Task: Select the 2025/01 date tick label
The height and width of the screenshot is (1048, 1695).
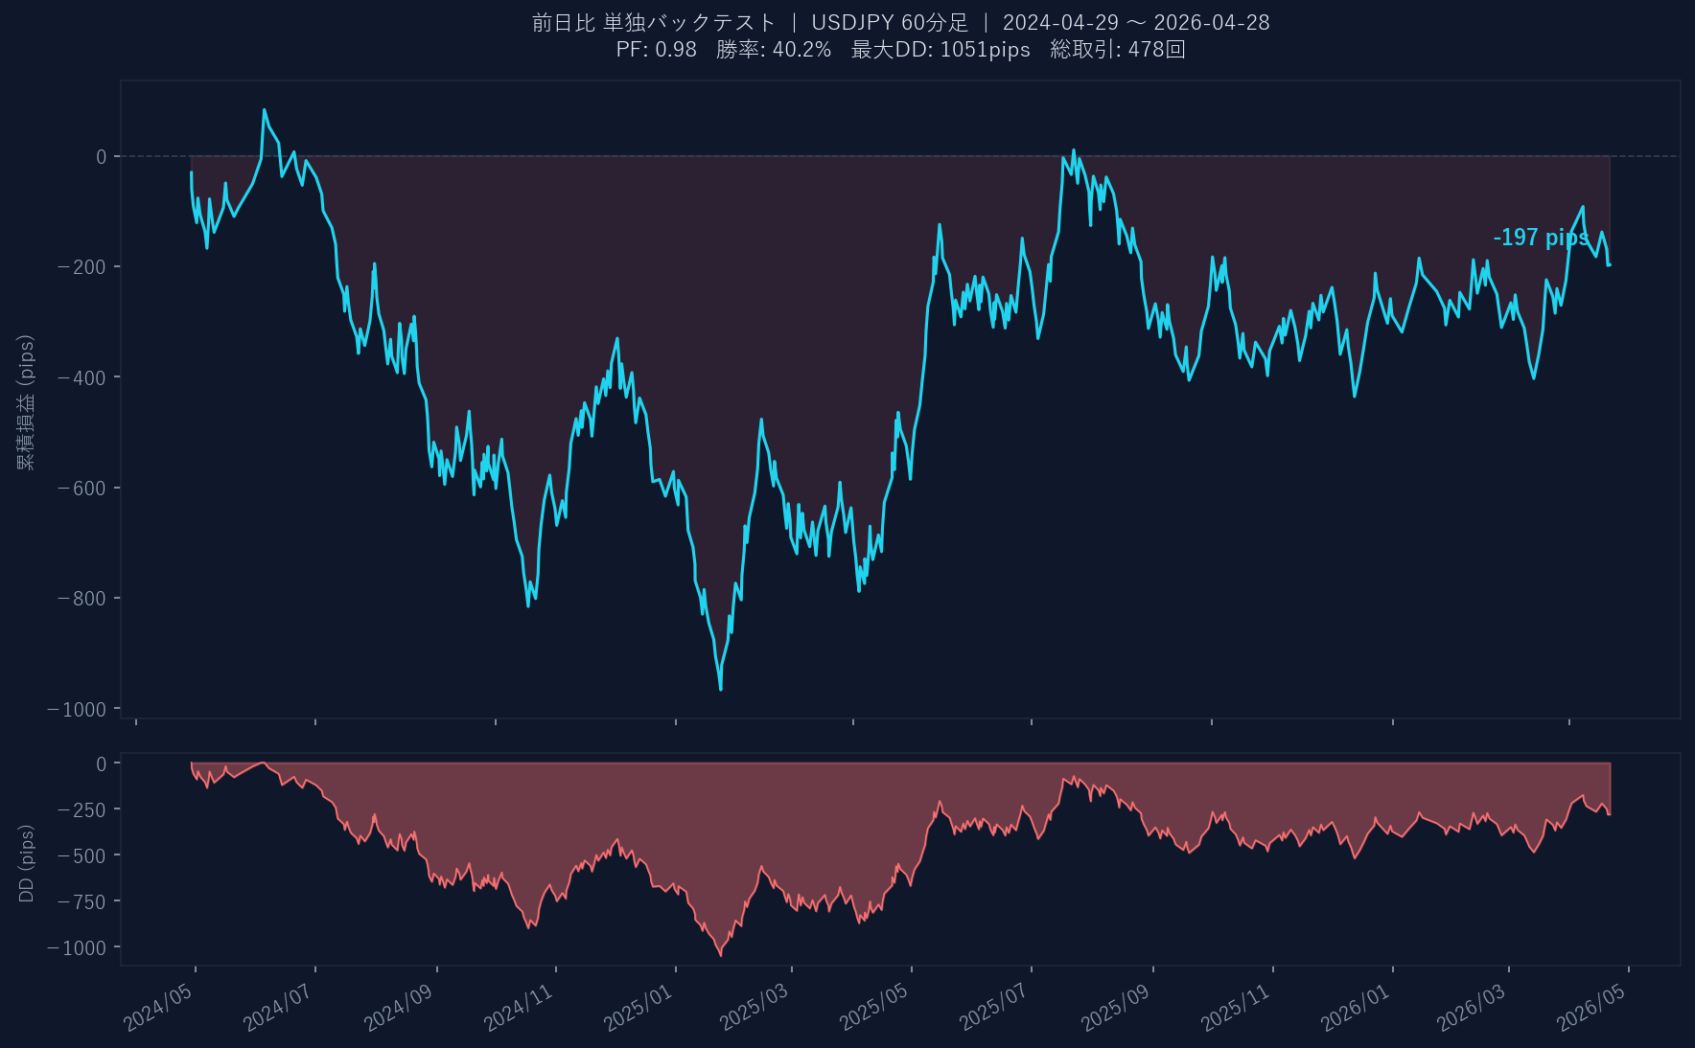Action: 639,1008
